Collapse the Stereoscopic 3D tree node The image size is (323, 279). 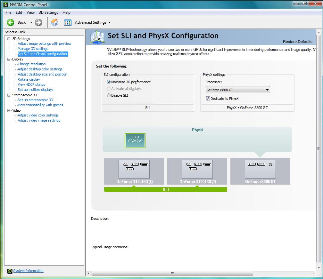pyautogui.click(x=9, y=95)
